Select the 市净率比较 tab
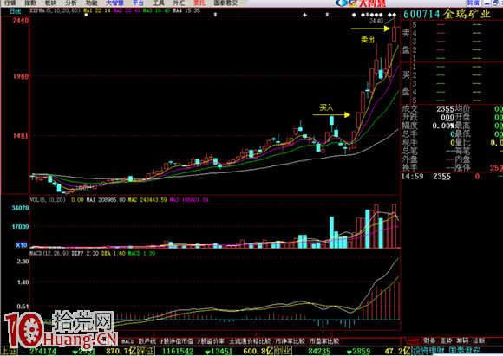503x356 pixels. (x=290, y=341)
